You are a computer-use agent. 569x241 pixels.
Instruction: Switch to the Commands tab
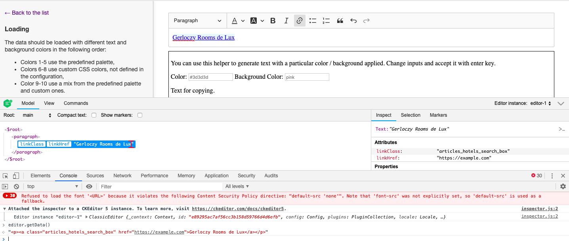click(76, 103)
